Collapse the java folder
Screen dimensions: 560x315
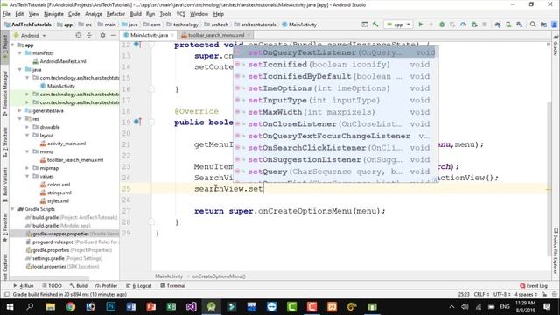pos(20,70)
